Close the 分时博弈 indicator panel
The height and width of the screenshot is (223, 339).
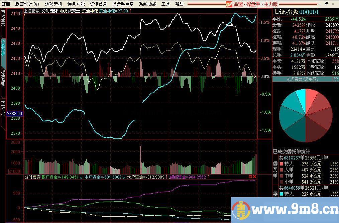coord(255,177)
